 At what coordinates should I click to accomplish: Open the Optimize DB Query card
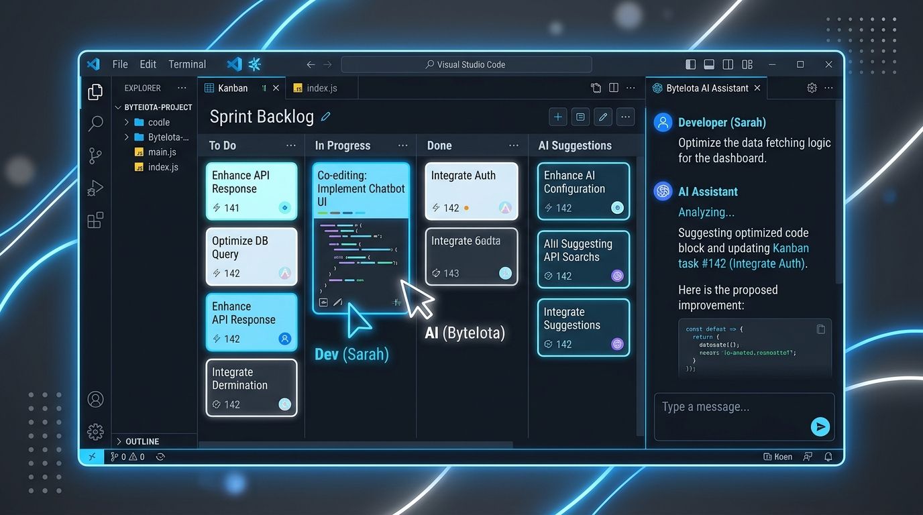tap(252, 257)
